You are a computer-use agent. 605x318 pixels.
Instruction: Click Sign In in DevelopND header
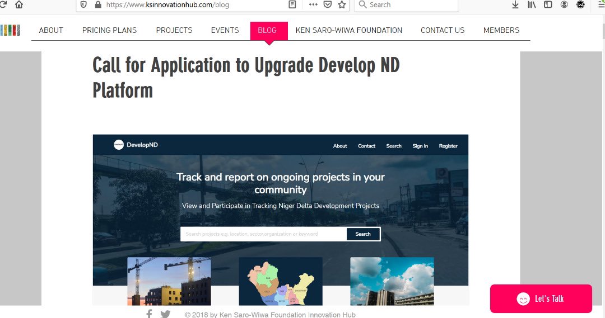tap(420, 146)
